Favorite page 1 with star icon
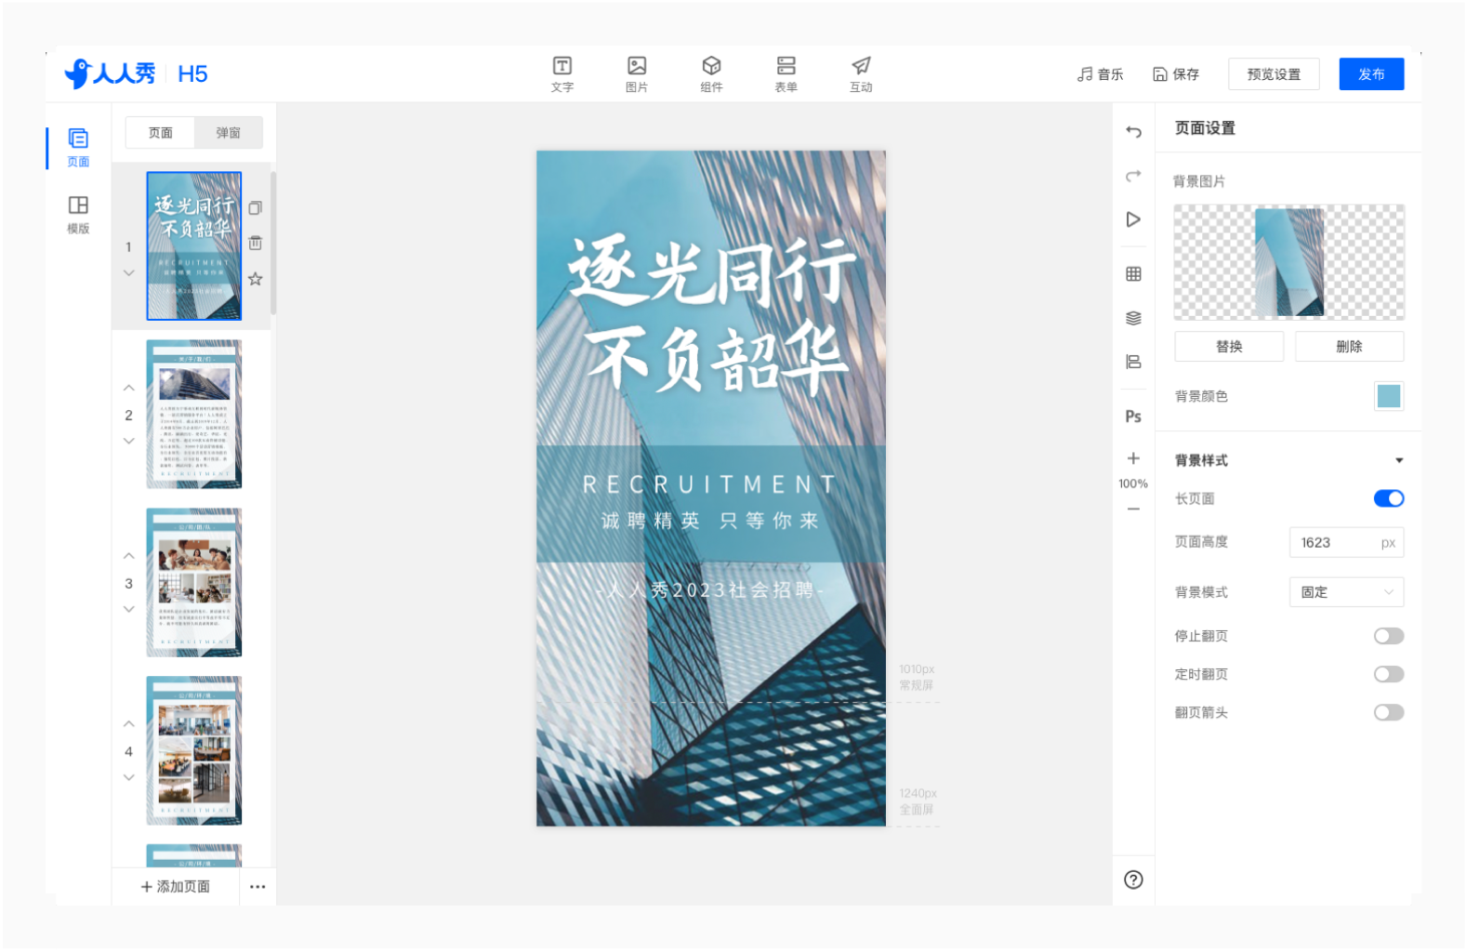Screen dimensions: 1466x952 coord(256,279)
